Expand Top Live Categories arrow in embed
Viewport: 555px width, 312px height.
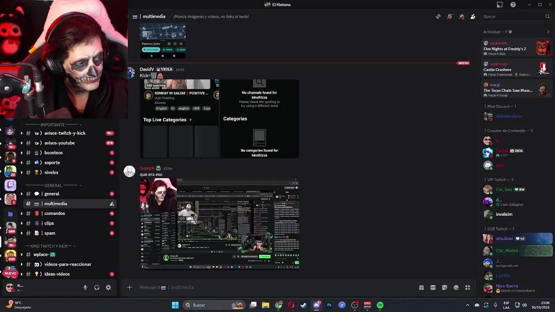(190, 120)
